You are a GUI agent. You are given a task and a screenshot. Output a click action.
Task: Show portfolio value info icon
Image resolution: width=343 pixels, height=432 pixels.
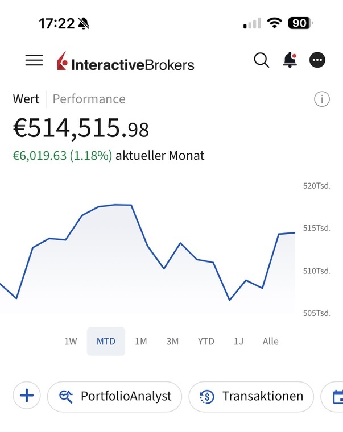pos(322,99)
